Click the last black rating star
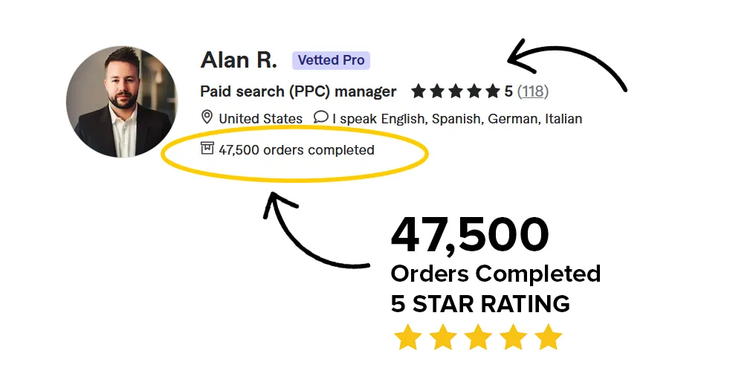This screenshot has width=756, height=388. [493, 91]
